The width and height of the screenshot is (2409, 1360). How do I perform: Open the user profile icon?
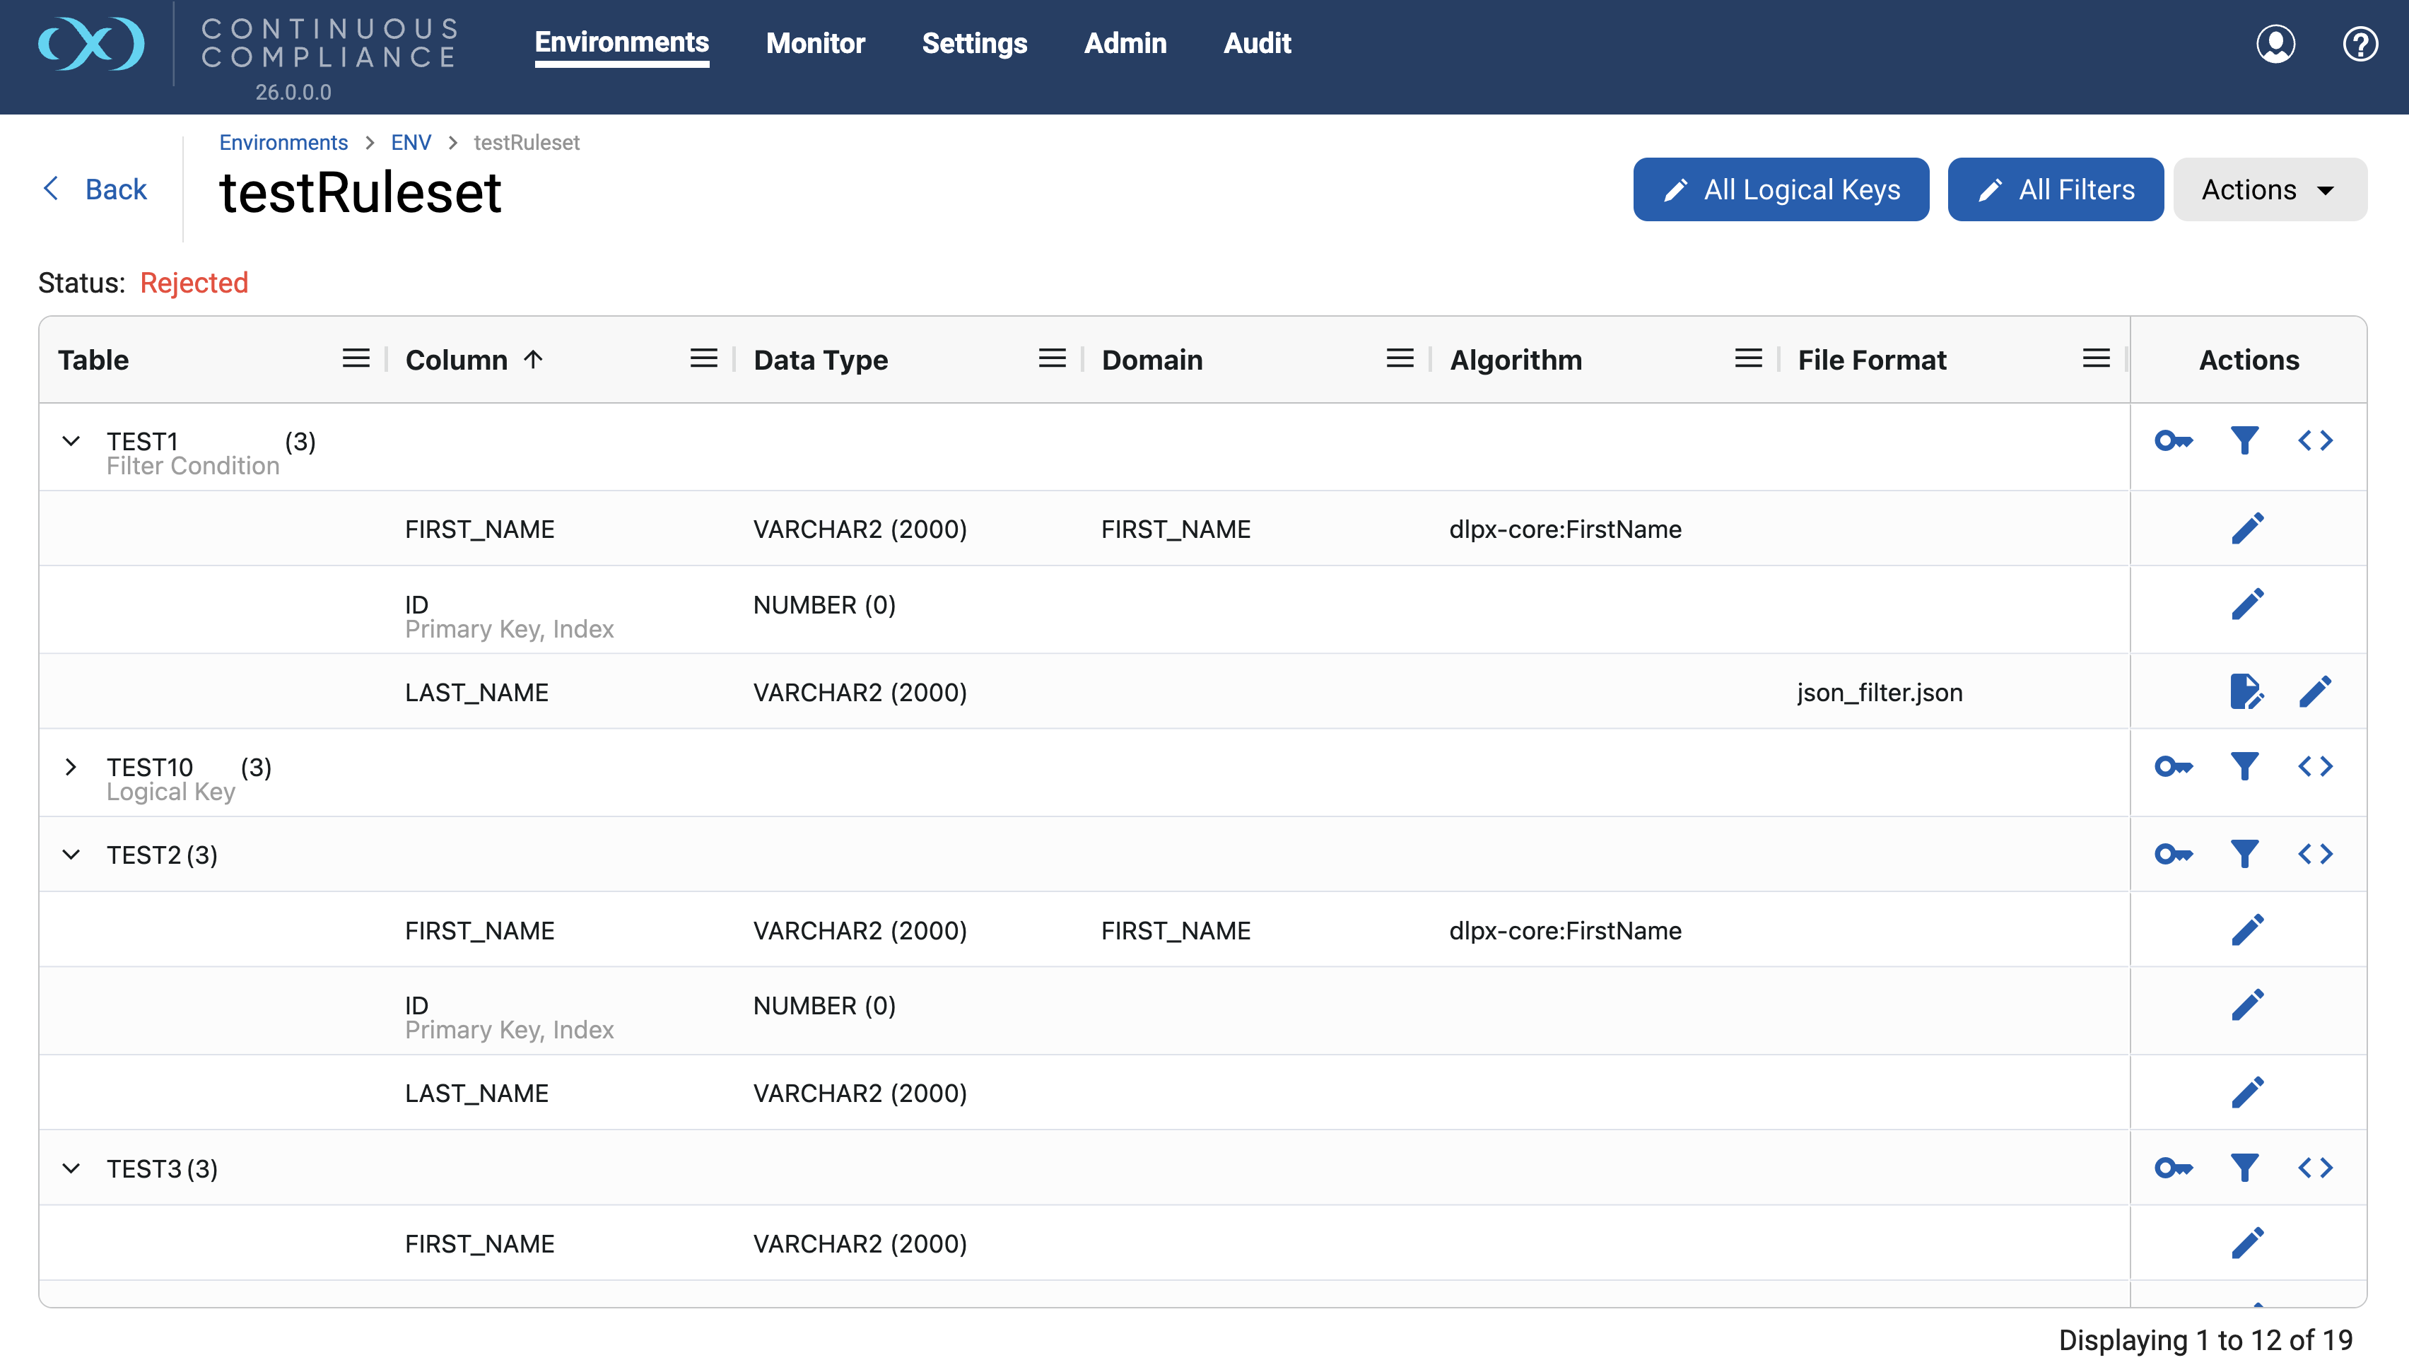pos(2275,43)
